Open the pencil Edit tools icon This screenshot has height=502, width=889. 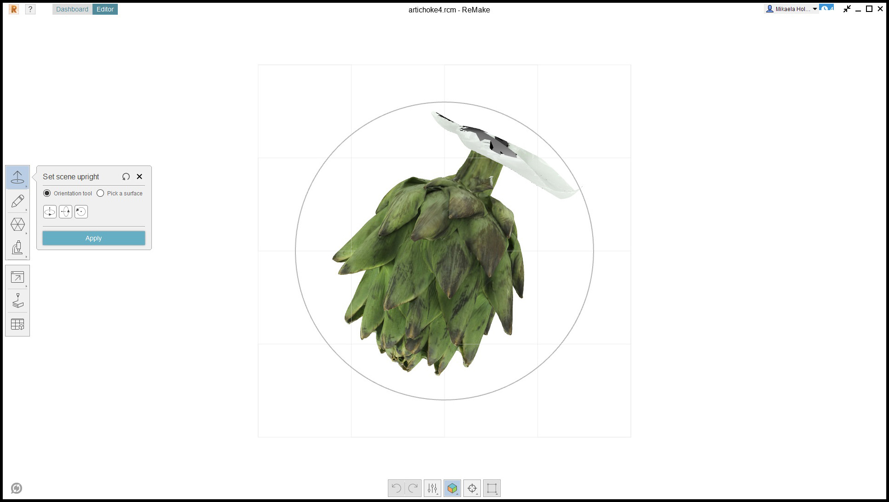click(x=17, y=201)
